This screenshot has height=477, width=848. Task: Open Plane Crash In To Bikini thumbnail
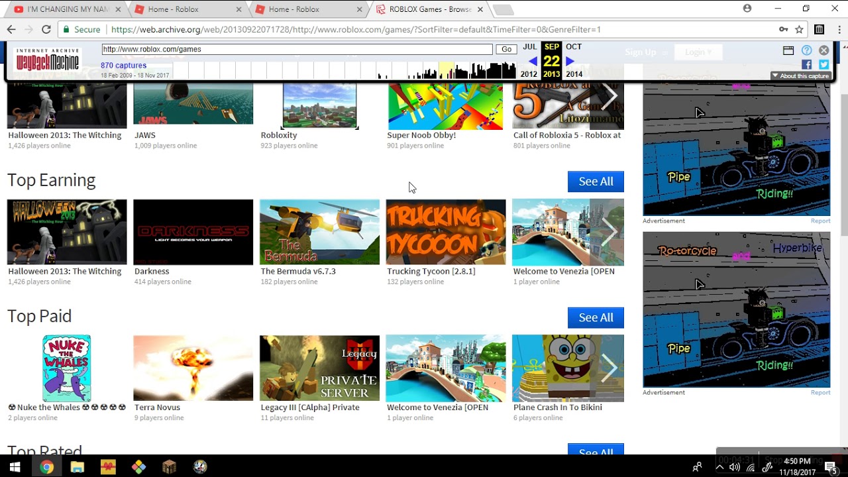568,368
